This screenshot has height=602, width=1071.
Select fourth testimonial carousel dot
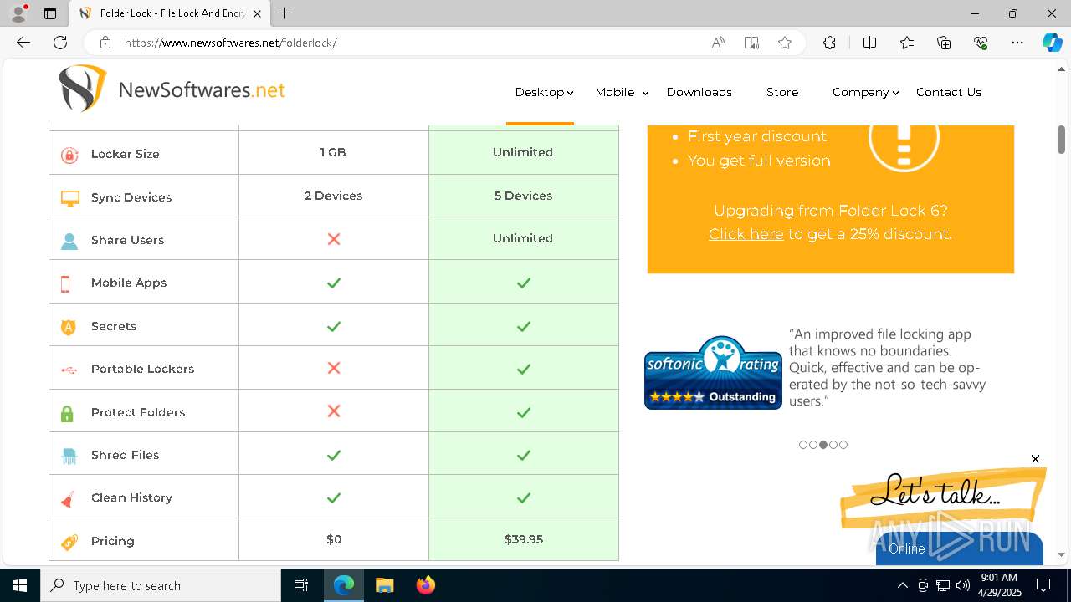(x=833, y=445)
